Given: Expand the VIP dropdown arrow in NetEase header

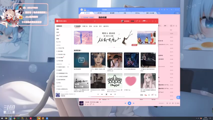Looking at the screenshot, I should click(135, 21).
